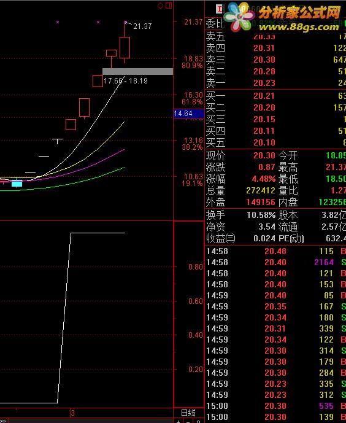Click the 涨幅 value 4.48%
The width and height of the screenshot is (346, 423).
pos(264,179)
